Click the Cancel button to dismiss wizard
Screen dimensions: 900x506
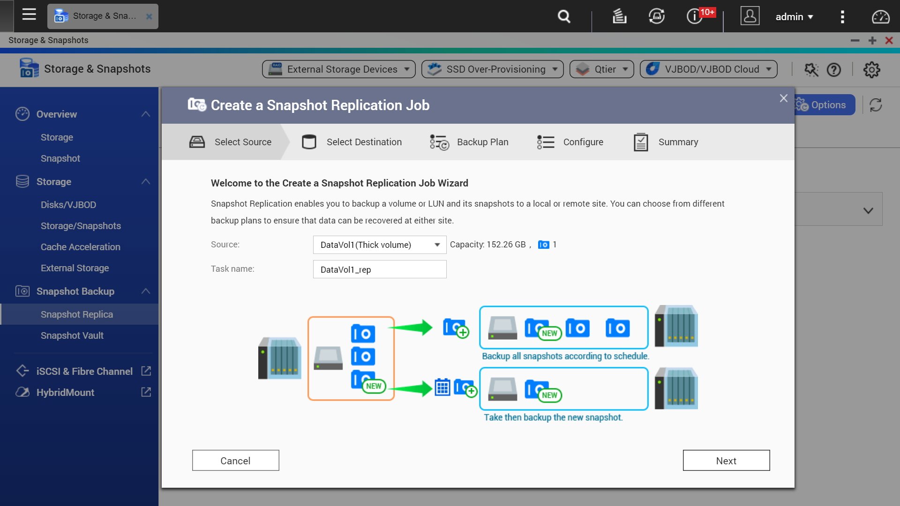pos(235,460)
